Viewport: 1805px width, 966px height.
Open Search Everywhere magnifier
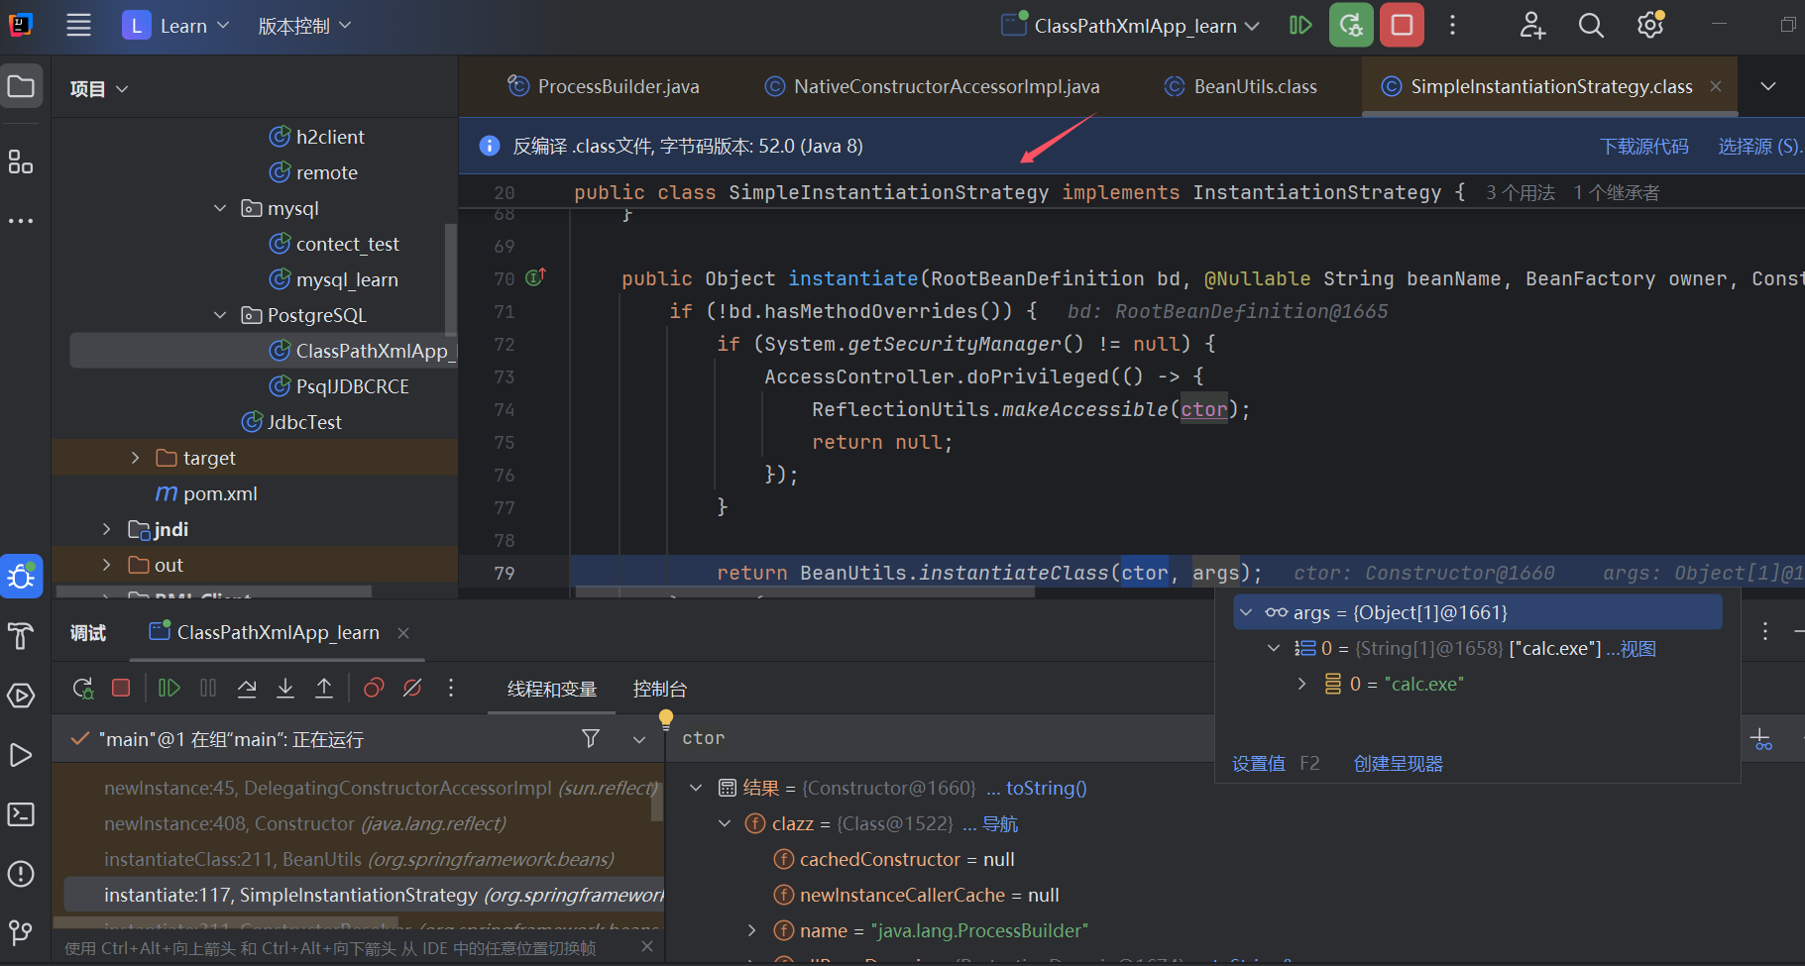1591,26
